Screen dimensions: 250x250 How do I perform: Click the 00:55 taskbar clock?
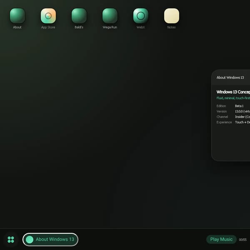coord(242,240)
